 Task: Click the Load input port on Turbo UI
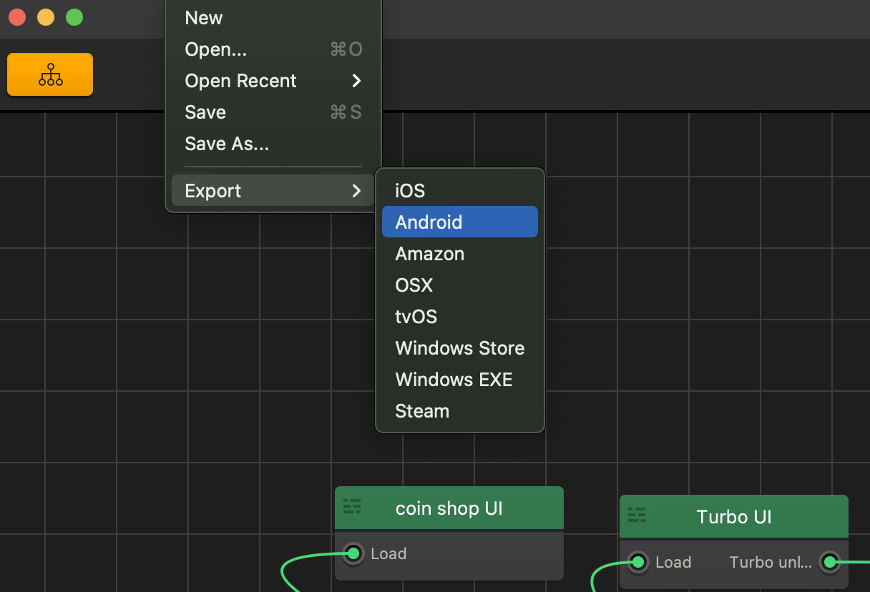[x=637, y=562]
